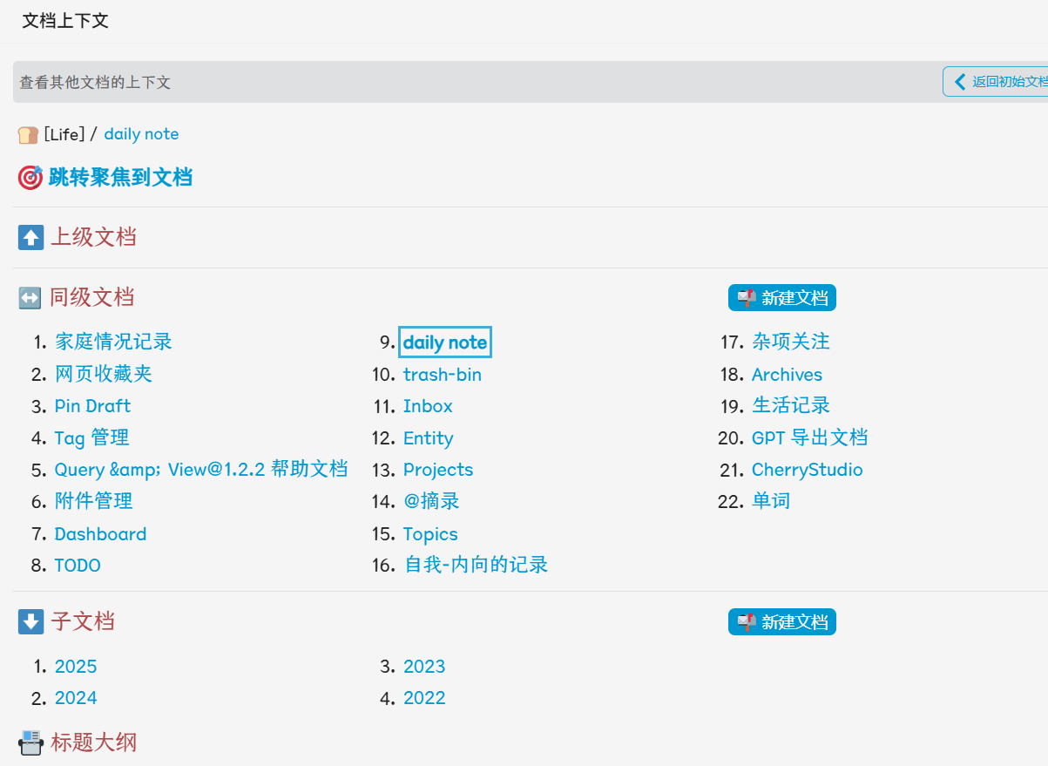Screen dimensions: 1048x766
Task: Open the CherryStudio document
Action: click(807, 469)
